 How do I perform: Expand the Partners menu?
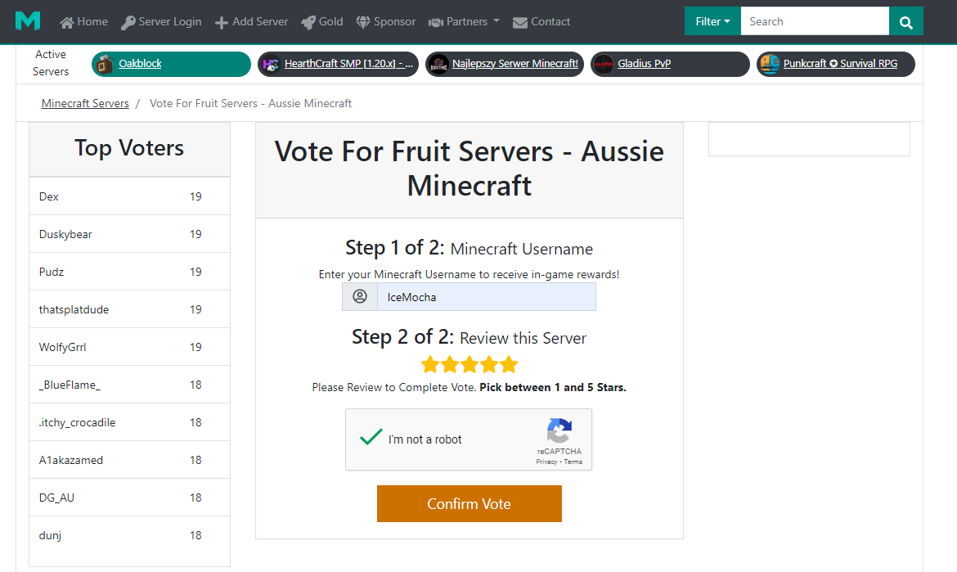pos(464,22)
